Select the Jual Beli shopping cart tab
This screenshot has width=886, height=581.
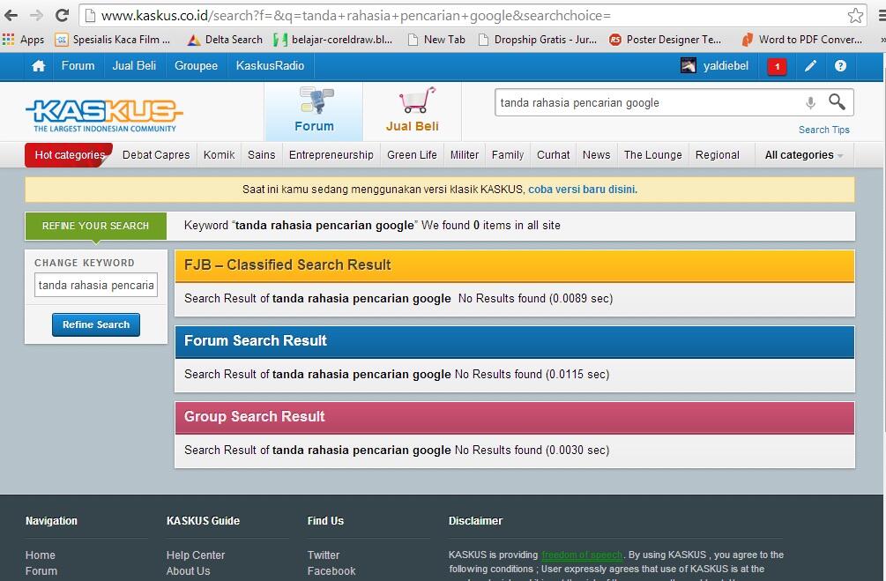(x=413, y=111)
